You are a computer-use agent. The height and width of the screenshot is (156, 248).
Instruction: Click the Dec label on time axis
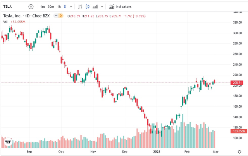(x=125, y=152)
